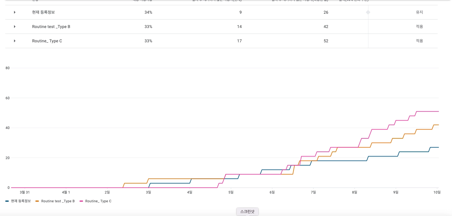This screenshot has width=452, height=216.
Task: Click 적용 for Routine_ Type C
Action: [419, 41]
